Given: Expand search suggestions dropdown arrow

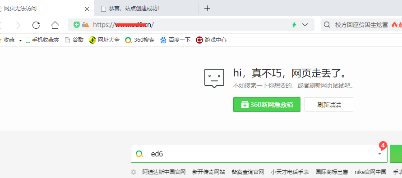Looking at the screenshot, I should click(x=380, y=154).
